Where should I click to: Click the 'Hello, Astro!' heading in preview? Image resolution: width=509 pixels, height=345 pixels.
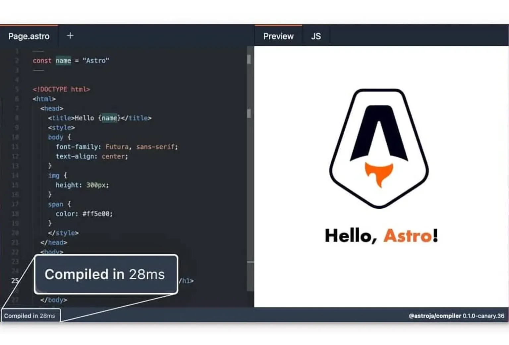pos(382,236)
